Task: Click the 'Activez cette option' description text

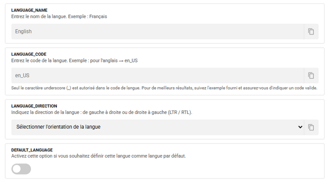Action: click(98, 156)
